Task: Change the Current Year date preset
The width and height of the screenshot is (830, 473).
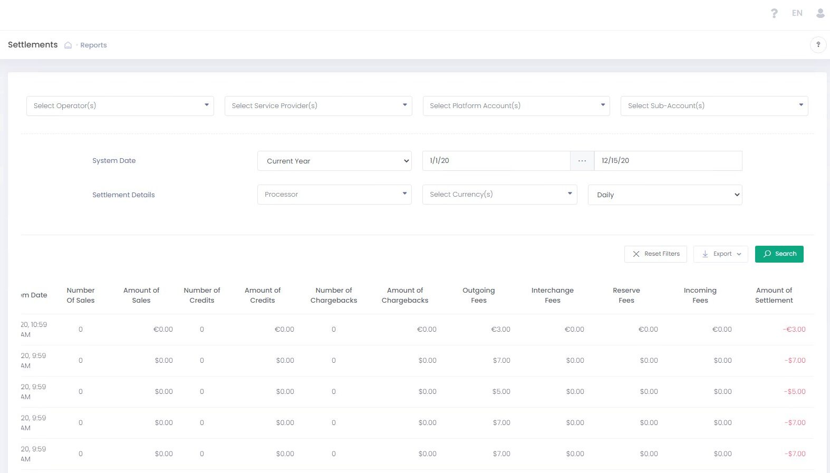Action: 334,161
